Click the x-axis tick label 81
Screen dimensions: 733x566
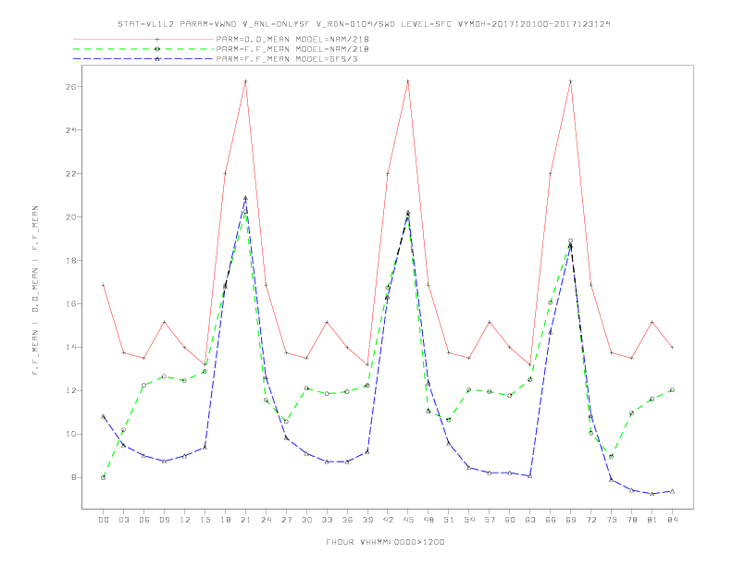[652, 520]
